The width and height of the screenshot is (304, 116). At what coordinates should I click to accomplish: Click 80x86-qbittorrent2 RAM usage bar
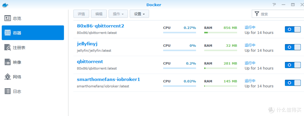(221, 33)
